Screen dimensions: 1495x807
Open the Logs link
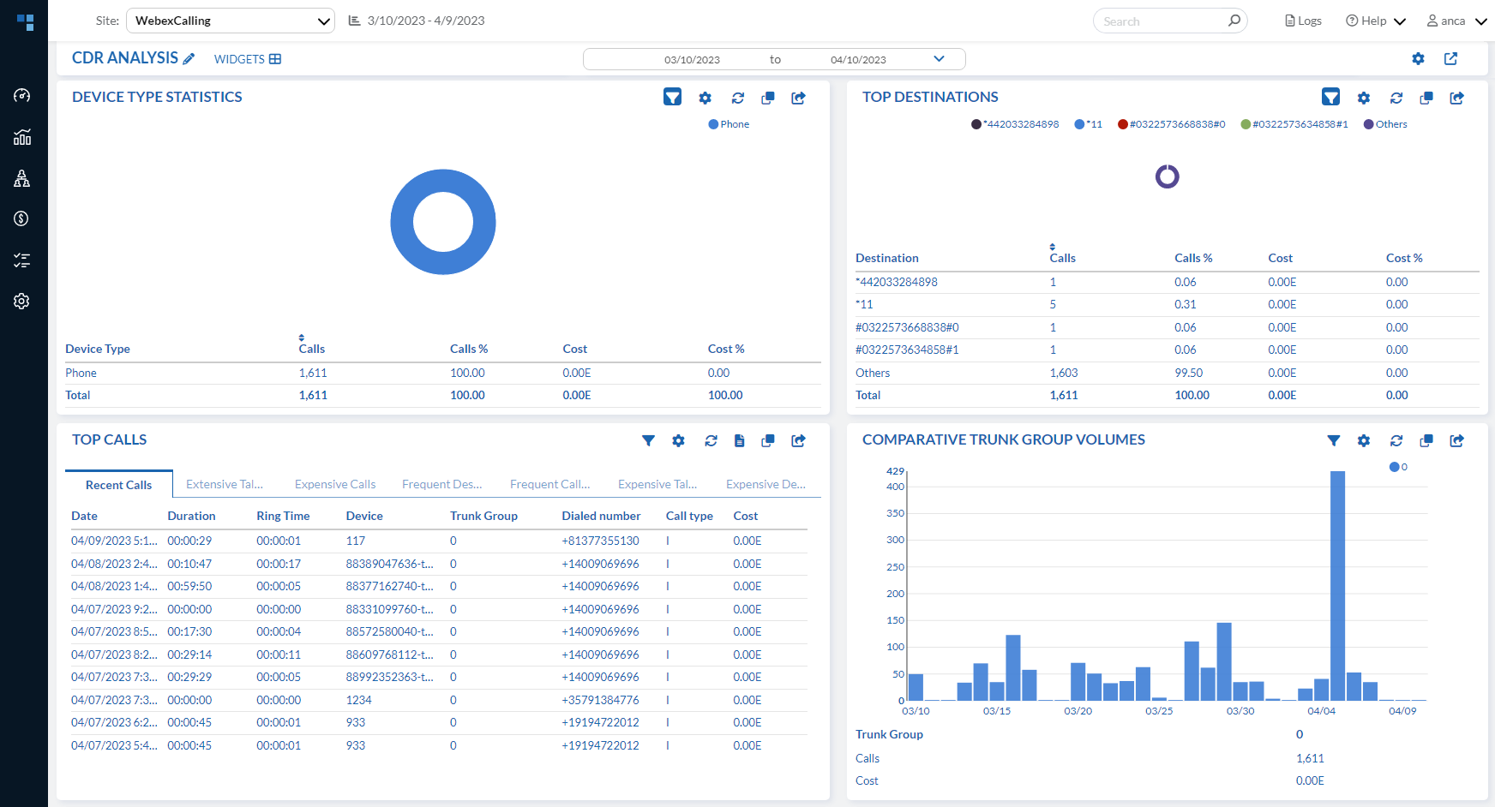(x=1303, y=21)
